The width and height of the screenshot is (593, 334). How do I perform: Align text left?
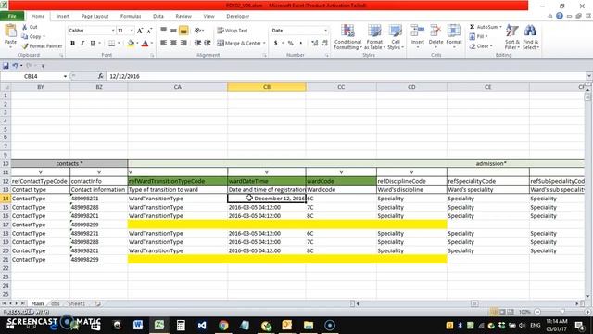tap(163, 44)
